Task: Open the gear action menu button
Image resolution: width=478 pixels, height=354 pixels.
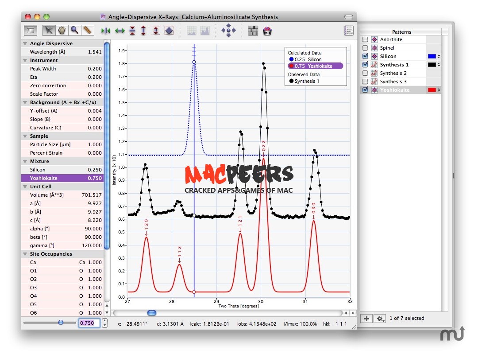Action: click(380, 319)
